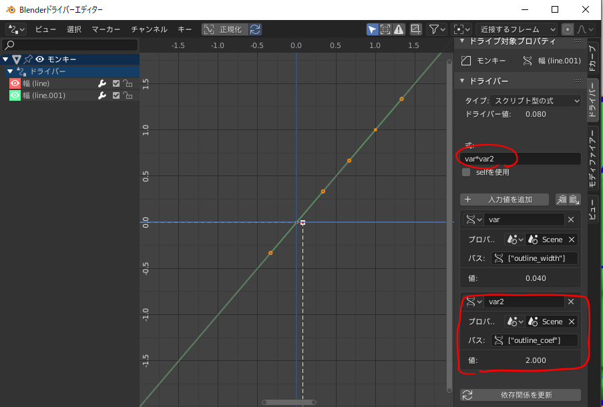Click the var*var2 expression field
Image resolution: width=603 pixels, height=407 pixels.
point(520,159)
